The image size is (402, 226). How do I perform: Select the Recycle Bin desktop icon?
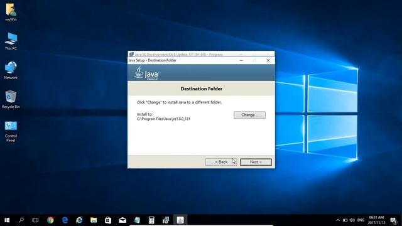(x=11, y=99)
